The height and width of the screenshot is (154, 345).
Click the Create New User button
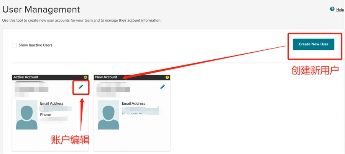click(x=313, y=44)
